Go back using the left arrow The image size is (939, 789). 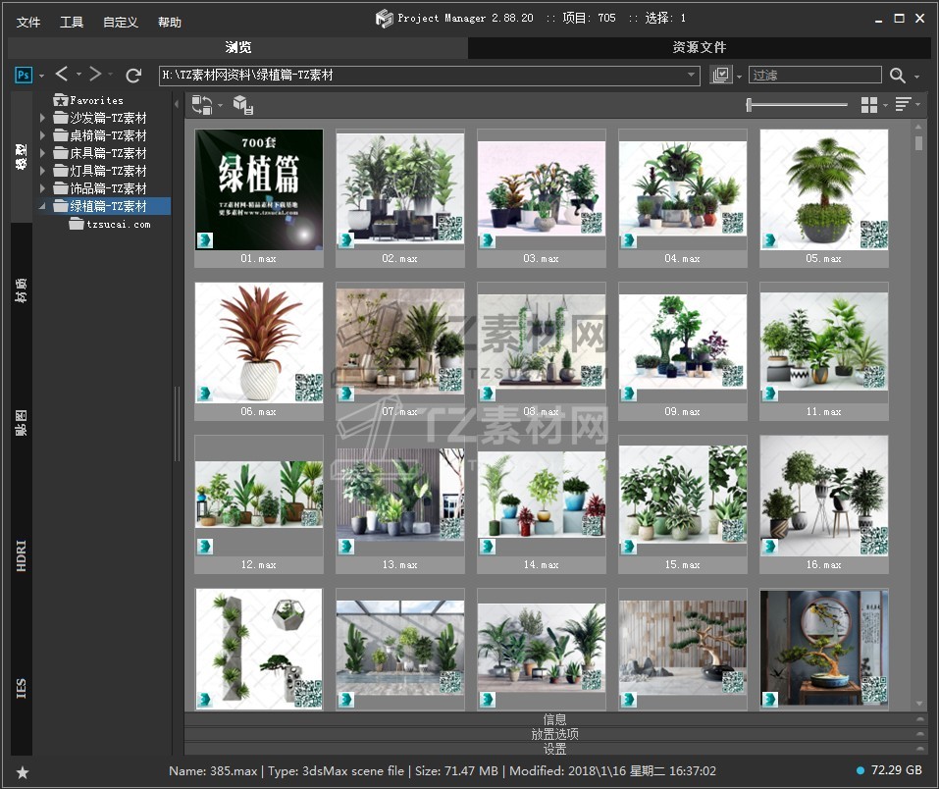pos(62,75)
